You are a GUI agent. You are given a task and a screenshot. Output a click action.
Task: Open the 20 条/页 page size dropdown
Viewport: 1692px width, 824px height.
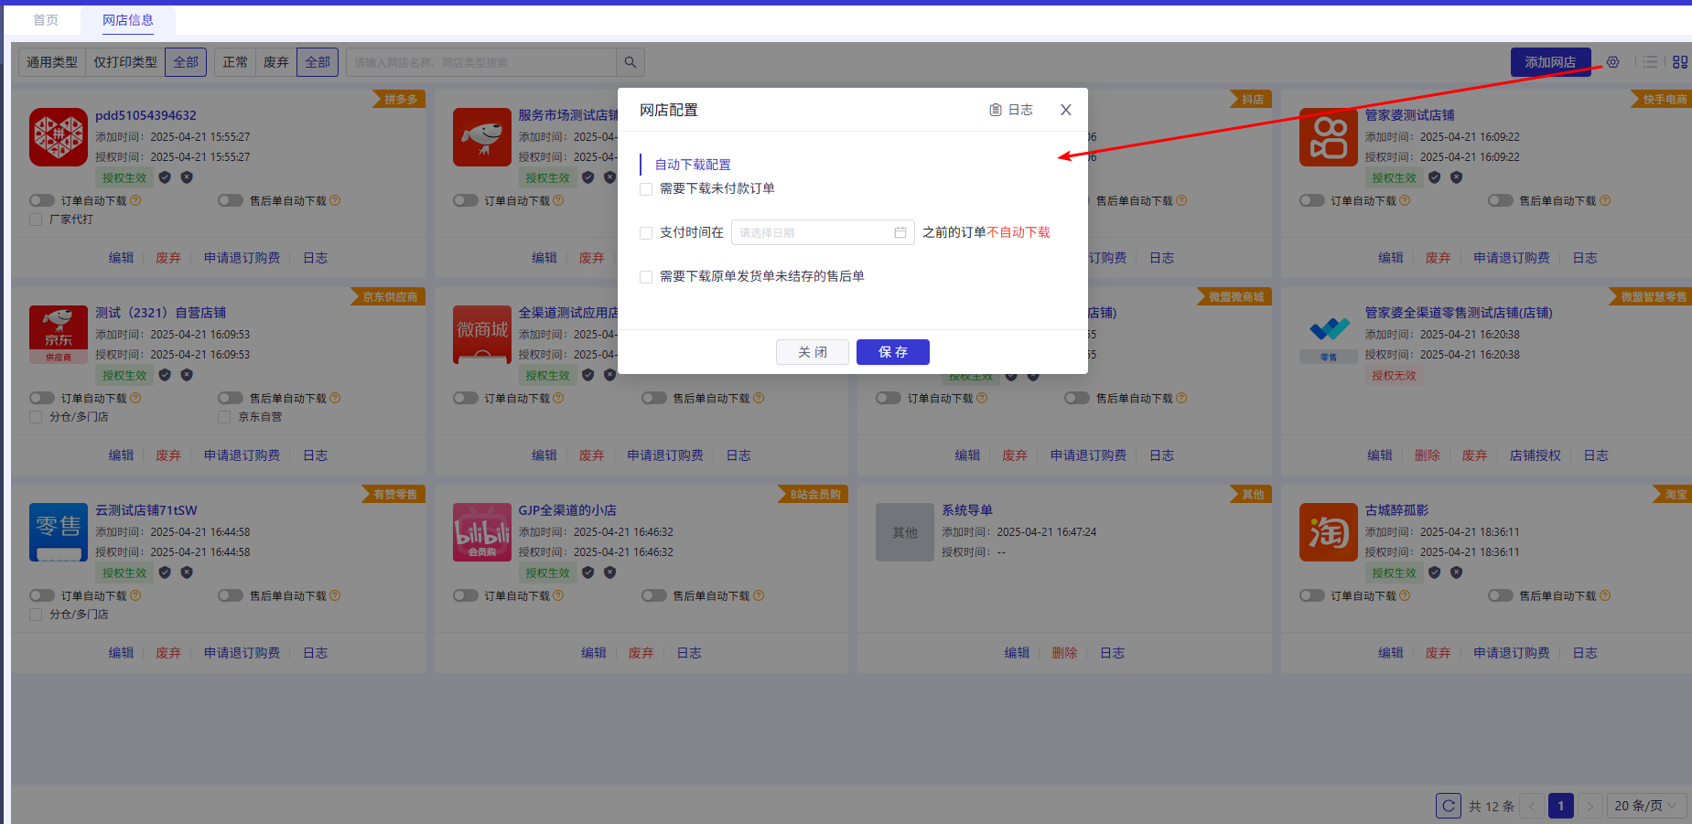click(x=1646, y=806)
